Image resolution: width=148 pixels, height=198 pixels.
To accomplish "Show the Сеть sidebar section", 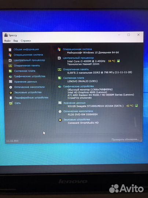I will pyautogui.click(x=18, y=103).
